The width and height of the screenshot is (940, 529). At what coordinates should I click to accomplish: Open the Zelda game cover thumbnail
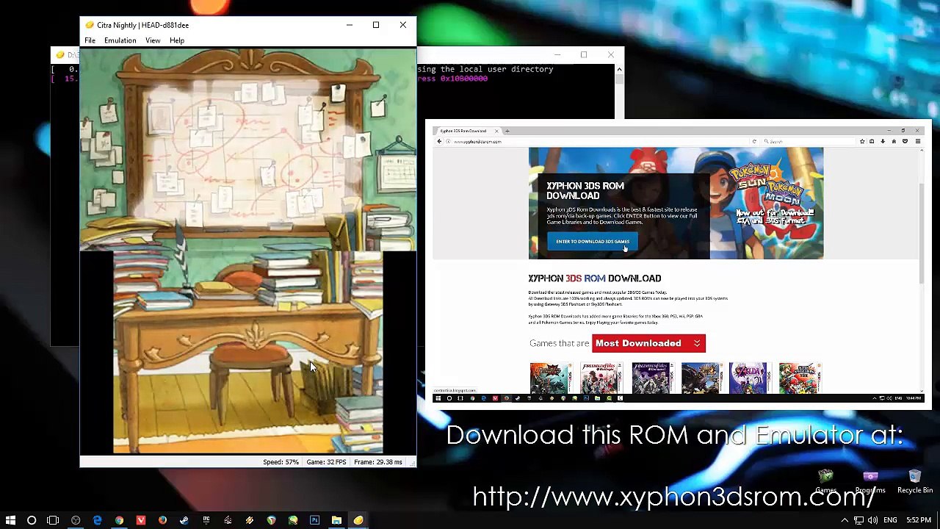coord(749,378)
